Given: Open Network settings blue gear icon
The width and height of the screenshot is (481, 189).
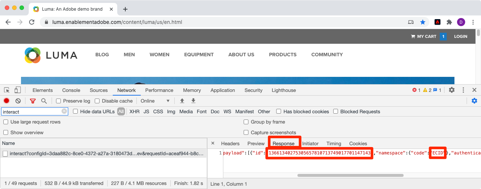Looking at the screenshot, I should pyautogui.click(x=474, y=101).
